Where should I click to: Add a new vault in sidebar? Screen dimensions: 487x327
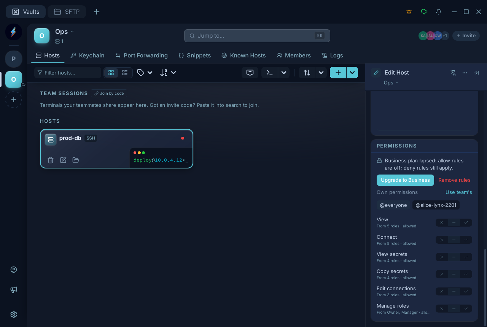point(14,100)
